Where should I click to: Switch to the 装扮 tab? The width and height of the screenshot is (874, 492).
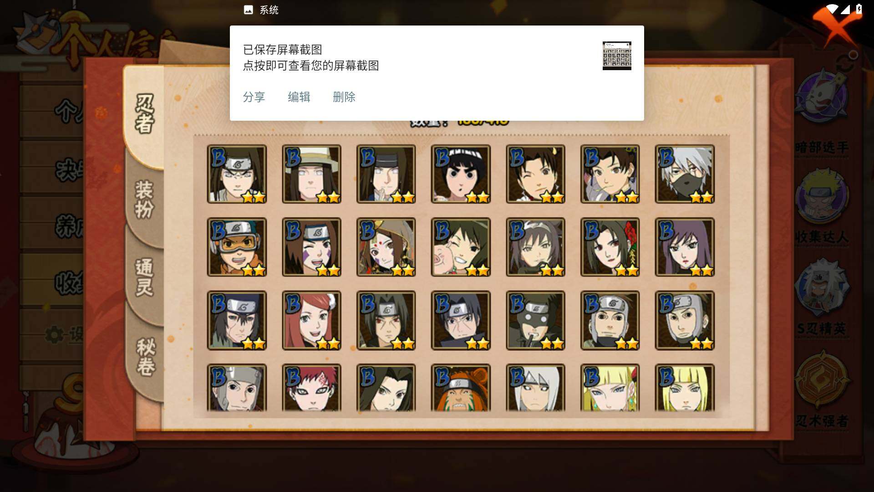click(145, 200)
